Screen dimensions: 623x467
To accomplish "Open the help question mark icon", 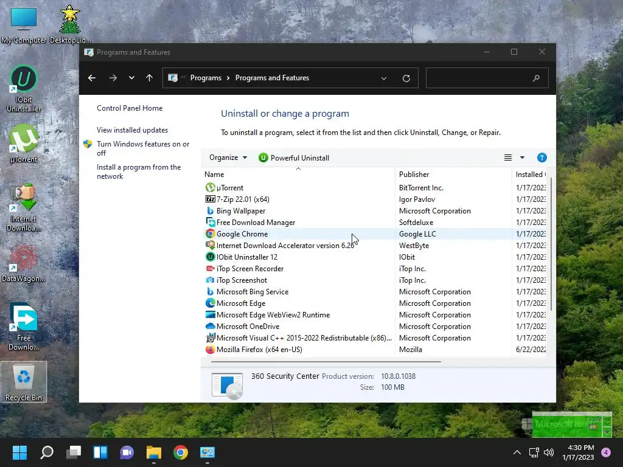I will pyautogui.click(x=541, y=157).
